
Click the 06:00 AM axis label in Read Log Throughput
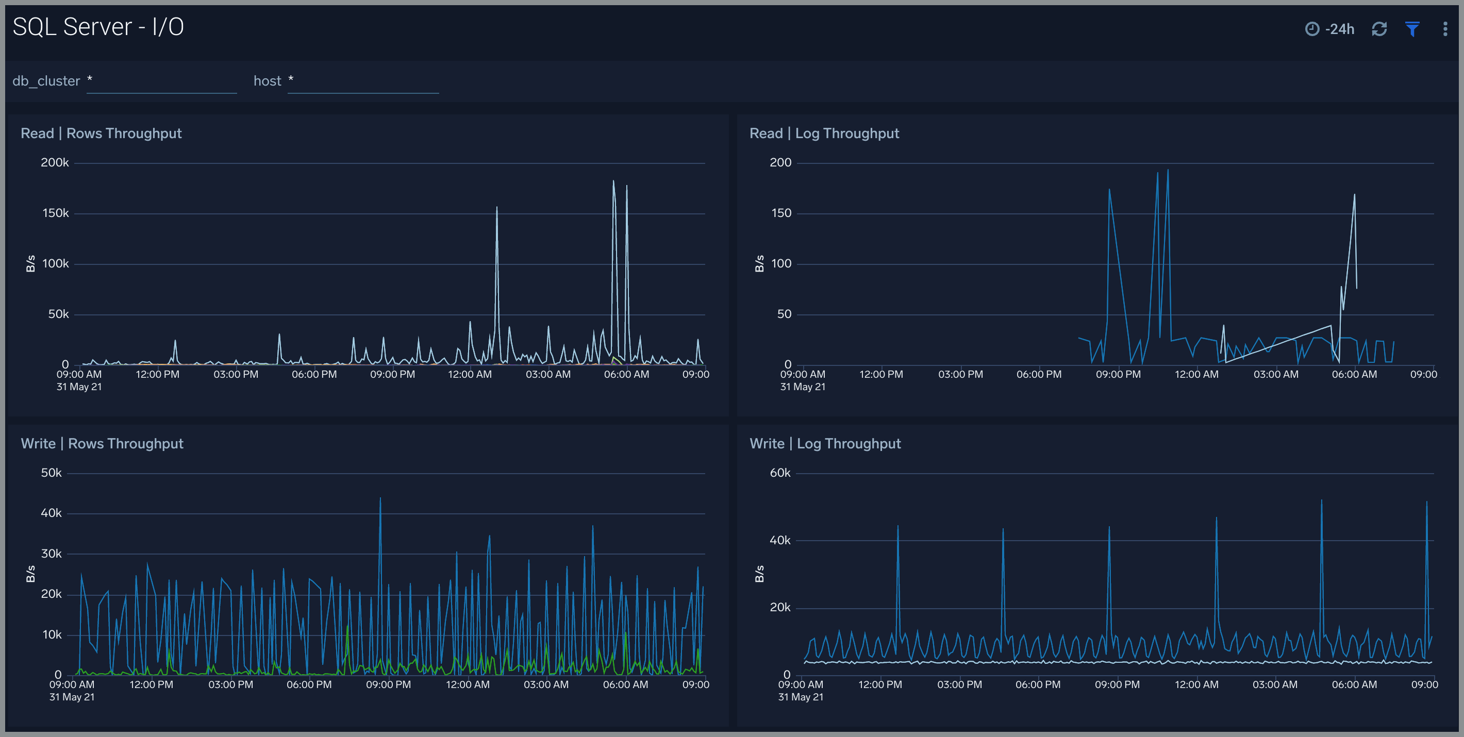[1355, 374]
